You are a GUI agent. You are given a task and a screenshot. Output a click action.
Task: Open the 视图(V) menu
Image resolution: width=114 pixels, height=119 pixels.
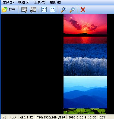[x=24, y=2]
